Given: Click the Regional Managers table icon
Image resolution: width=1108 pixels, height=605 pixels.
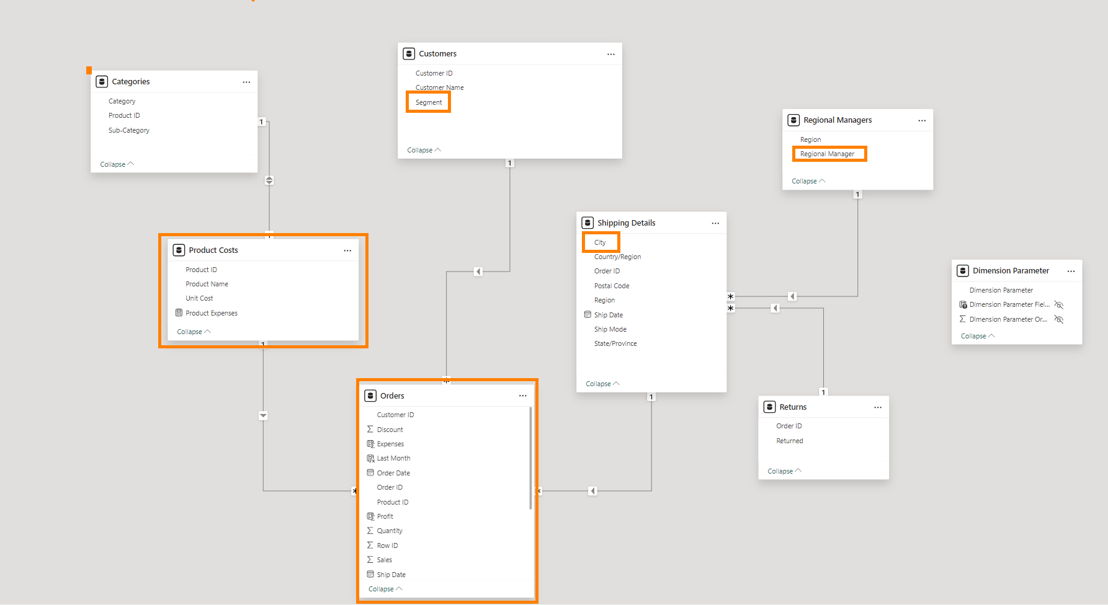Looking at the screenshot, I should 793,120.
